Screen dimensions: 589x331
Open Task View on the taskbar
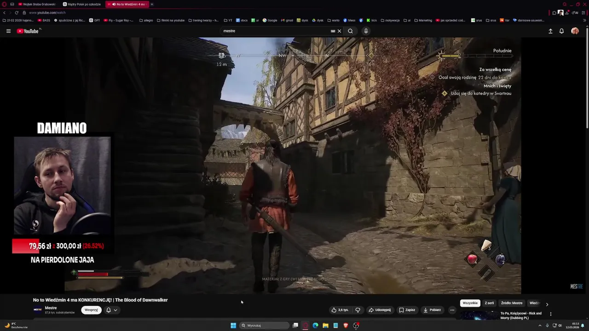click(295, 325)
